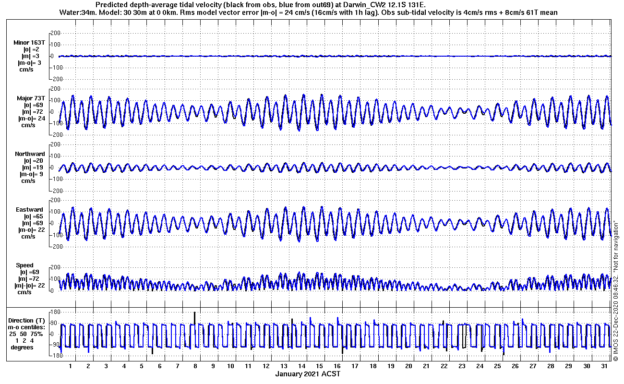Click date label '29' on the x-axis
The width and height of the screenshot is (624, 384).
click(568, 366)
